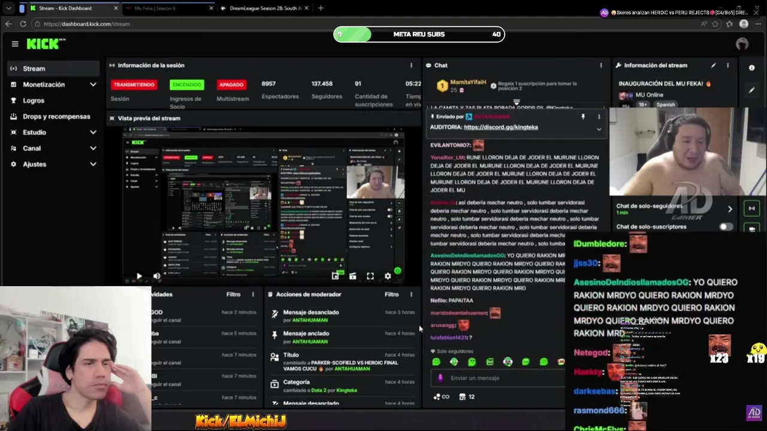
Task: Play the stream preview video
Action: (139, 276)
